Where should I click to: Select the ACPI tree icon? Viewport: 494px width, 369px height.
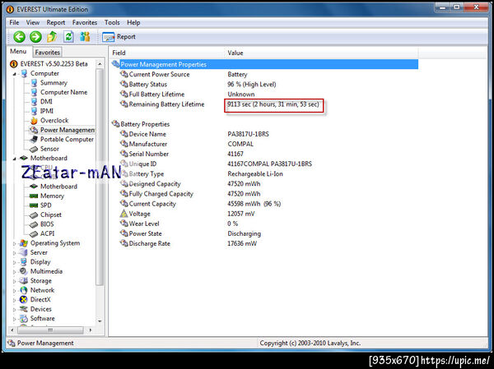pyautogui.click(x=34, y=234)
